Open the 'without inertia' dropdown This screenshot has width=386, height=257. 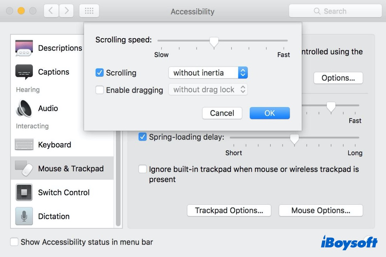click(208, 73)
